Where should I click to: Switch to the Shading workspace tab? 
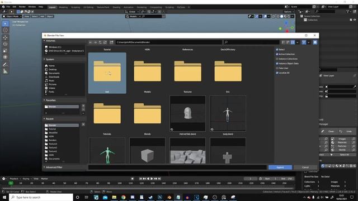116,7
